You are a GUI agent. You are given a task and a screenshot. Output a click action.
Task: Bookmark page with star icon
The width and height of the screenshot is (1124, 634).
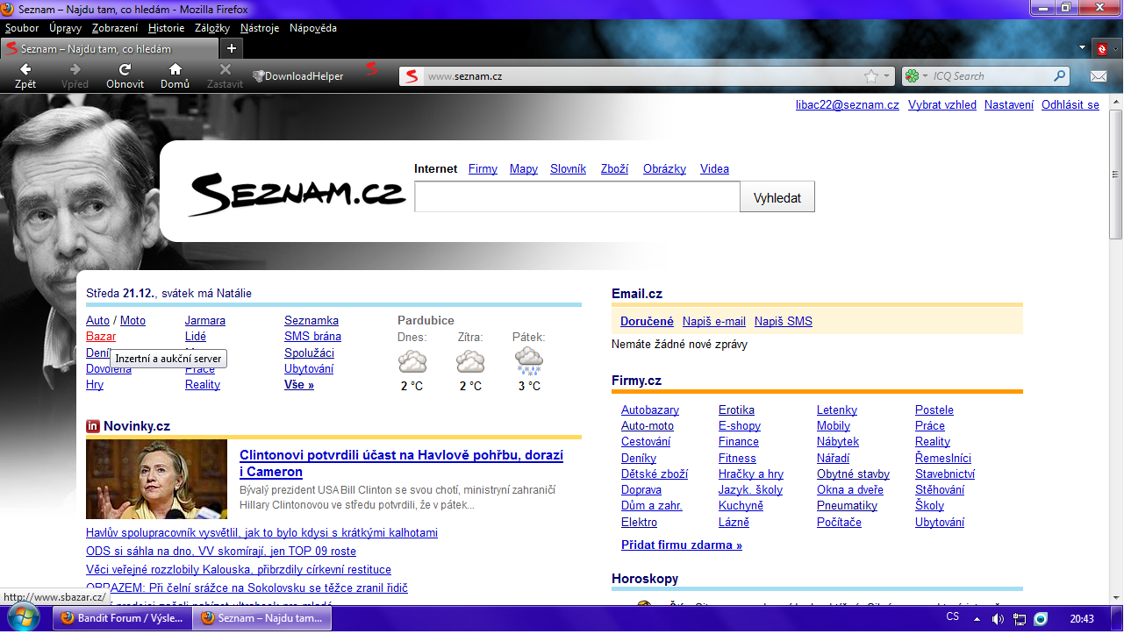[x=870, y=76]
